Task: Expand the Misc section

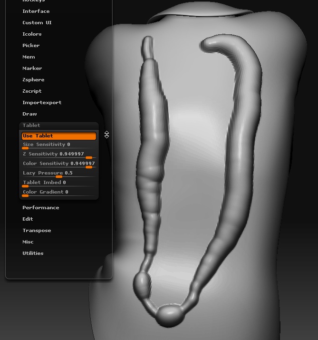Action: pos(28,242)
